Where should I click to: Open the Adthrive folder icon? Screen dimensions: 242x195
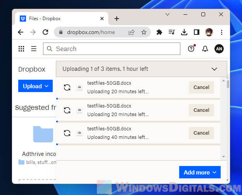[x=43, y=134]
